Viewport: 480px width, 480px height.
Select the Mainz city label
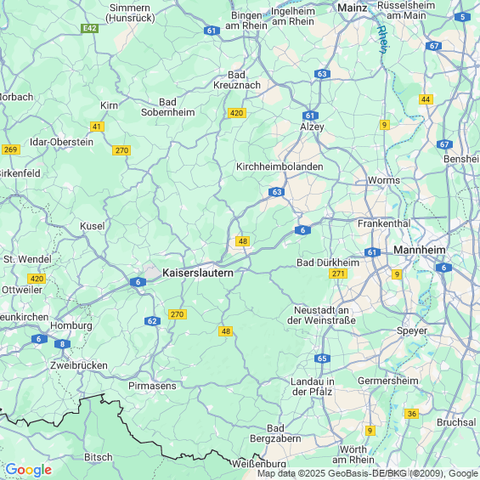(352, 8)
